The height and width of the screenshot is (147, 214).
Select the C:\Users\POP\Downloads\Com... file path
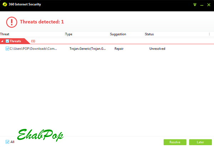pyautogui.click(x=33, y=49)
